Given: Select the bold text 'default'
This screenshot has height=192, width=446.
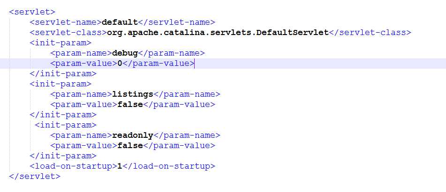Looking at the screenshot, I should pos(120,22).
